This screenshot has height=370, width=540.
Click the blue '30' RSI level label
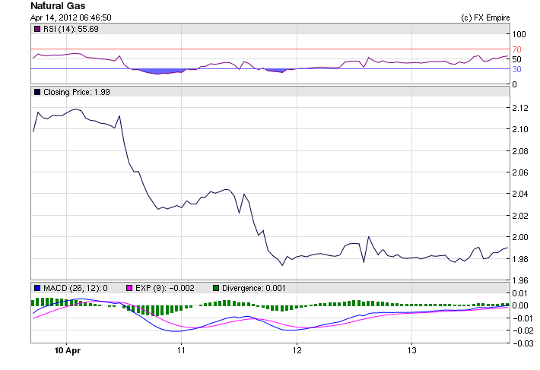pos(516,69)
